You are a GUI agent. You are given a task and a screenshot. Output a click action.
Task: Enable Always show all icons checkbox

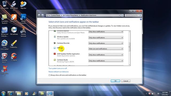(49, 75)
